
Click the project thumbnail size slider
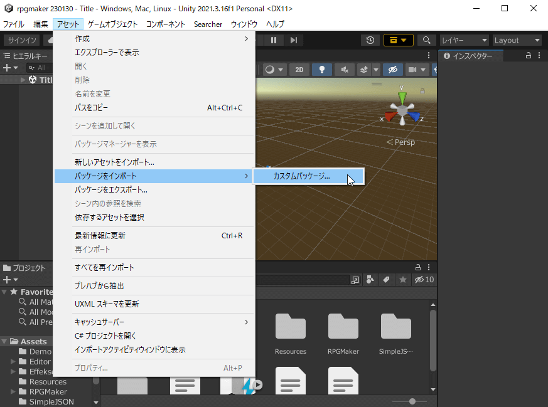click(412, 401)
